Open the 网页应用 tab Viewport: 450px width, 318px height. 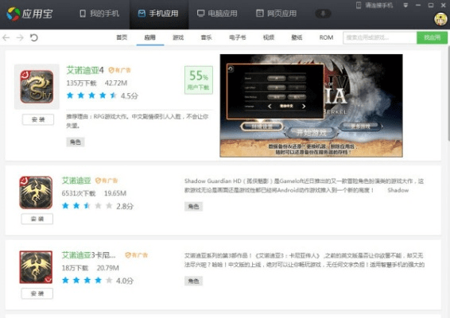(277, 14)
